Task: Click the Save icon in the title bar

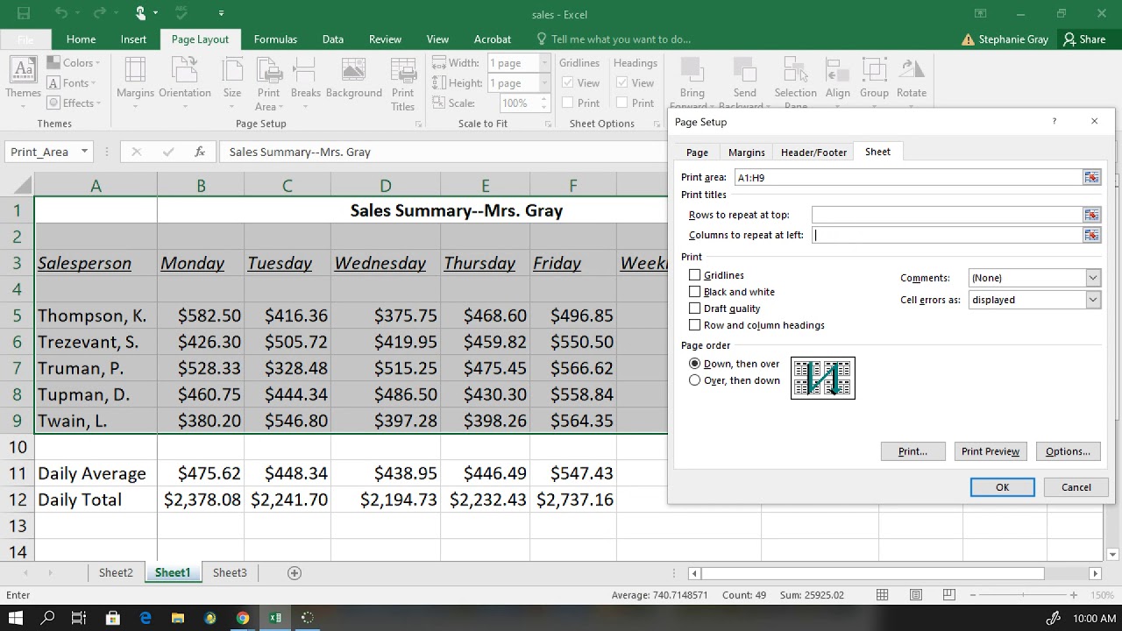Action: 24,13
